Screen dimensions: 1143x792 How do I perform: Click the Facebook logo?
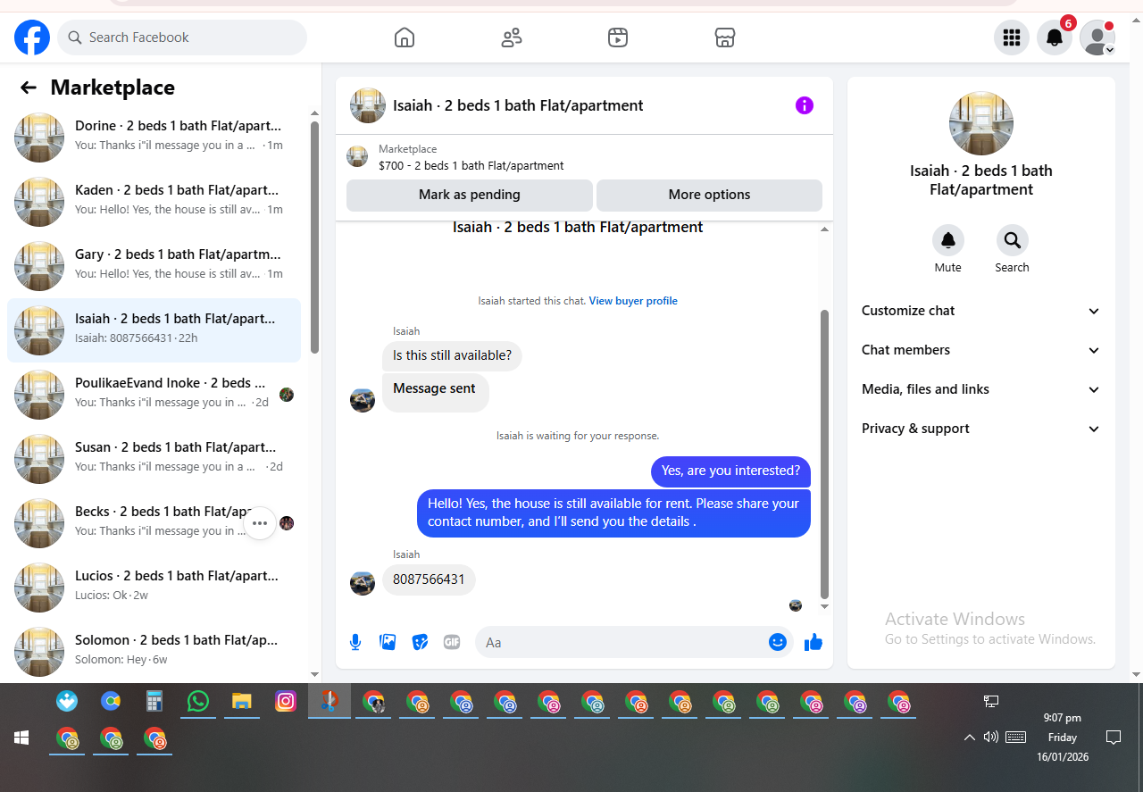32,38
